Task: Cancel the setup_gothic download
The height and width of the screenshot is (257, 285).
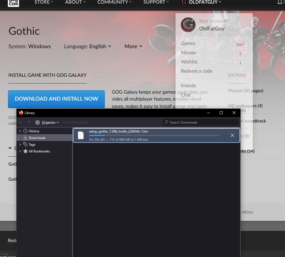Action: coord(232,135)
